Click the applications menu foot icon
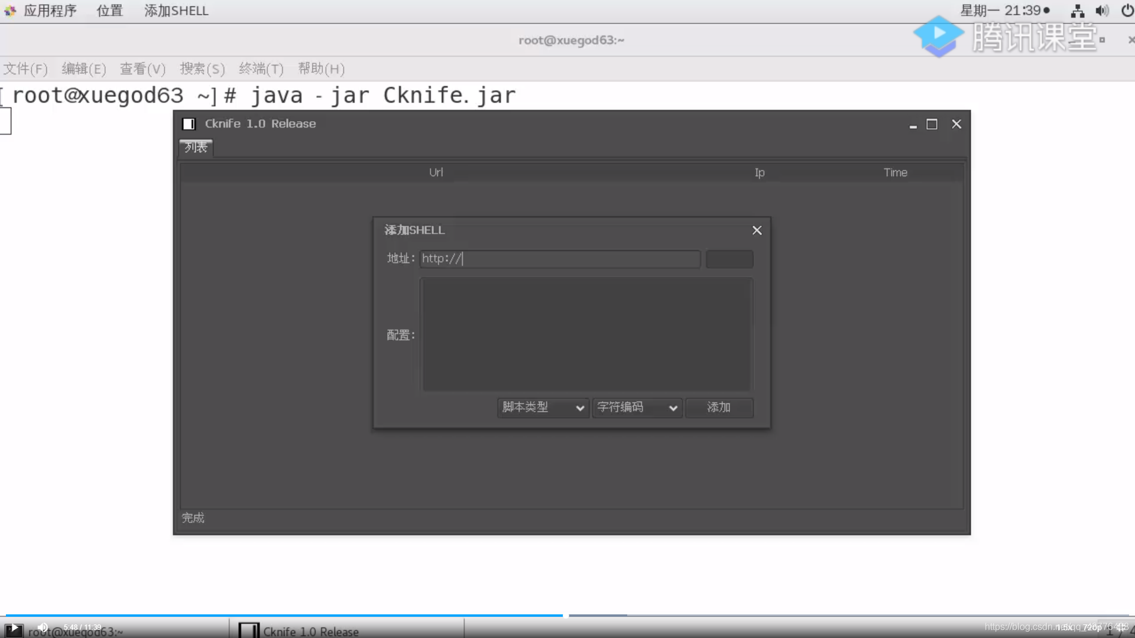Viewport: 1135px width, 638px height. point(10,11)
